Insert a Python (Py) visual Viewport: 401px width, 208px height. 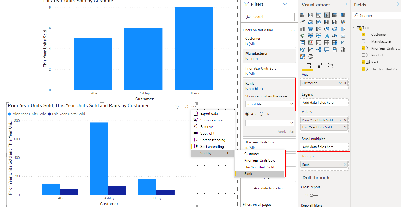(302, 50)
